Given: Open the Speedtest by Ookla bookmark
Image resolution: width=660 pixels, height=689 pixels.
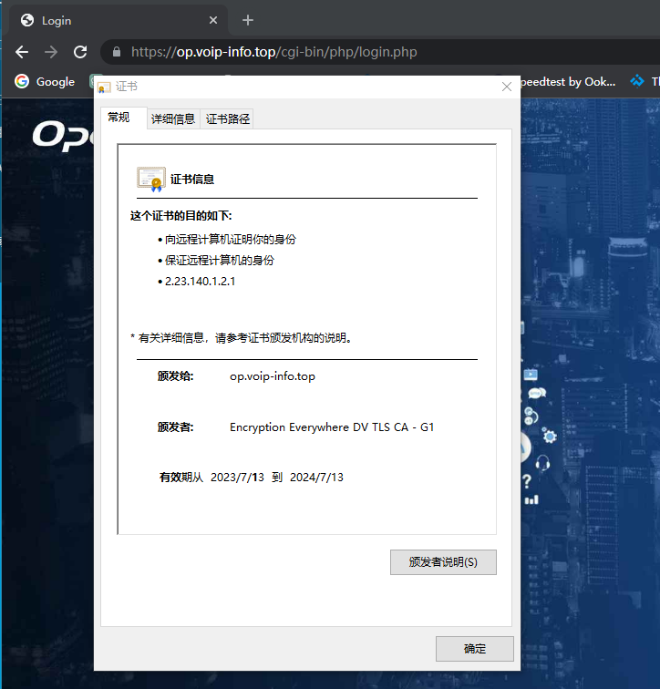Looking at the screenshot, I should [568, 82].
